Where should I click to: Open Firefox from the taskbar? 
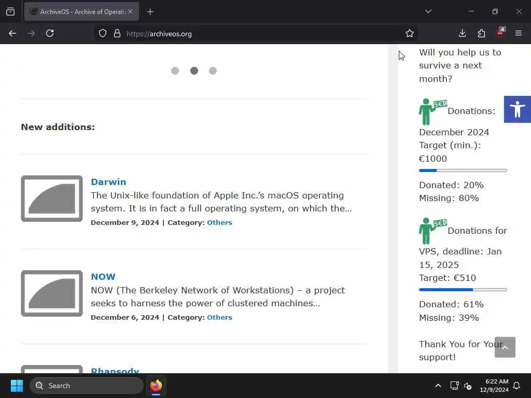pyautogui.click(x=156, y=386)
